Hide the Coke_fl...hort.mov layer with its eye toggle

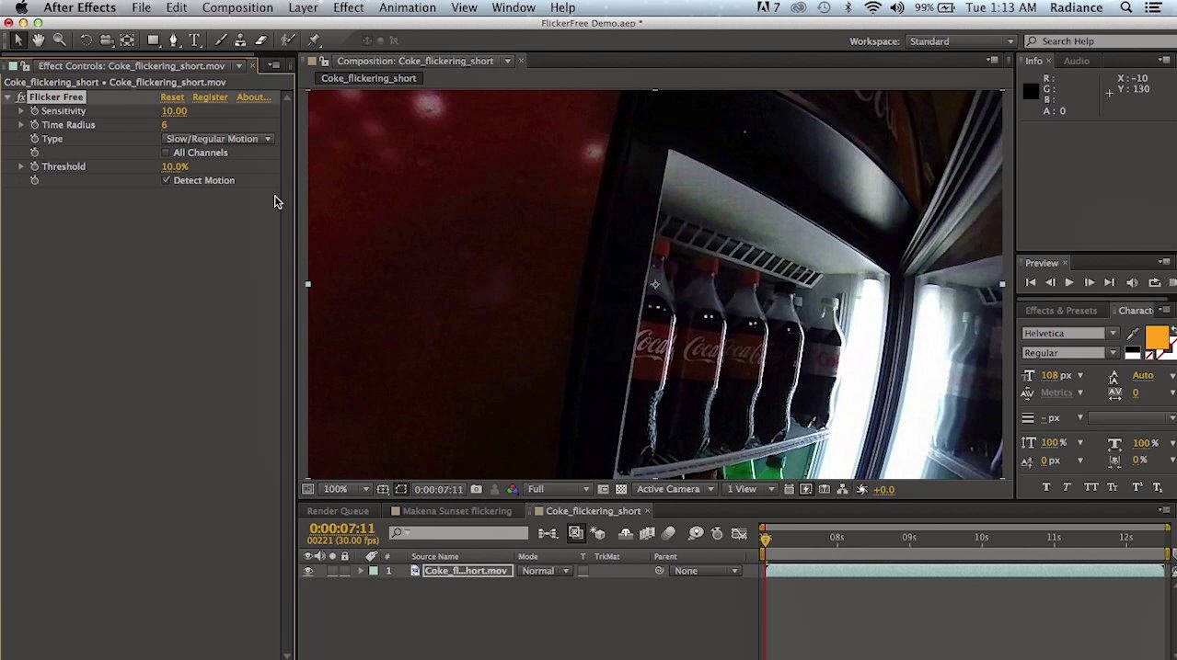pos(309,571)
